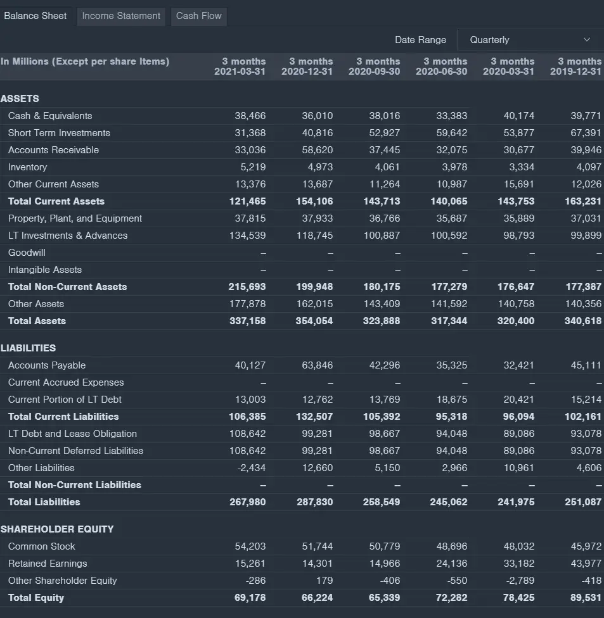Select the retained earnings value 43,977
The height and width of the screenshot is (618, 604).
coord(586,564)
